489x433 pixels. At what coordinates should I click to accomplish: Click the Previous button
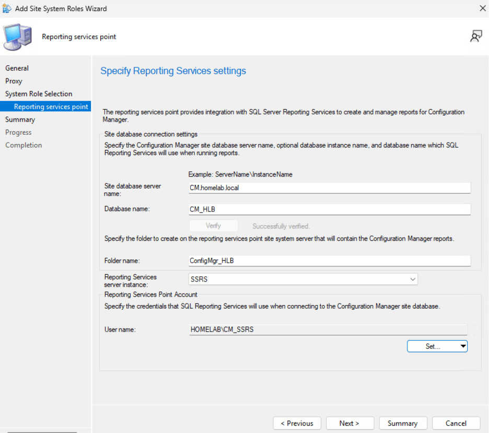tap(297, 423)
